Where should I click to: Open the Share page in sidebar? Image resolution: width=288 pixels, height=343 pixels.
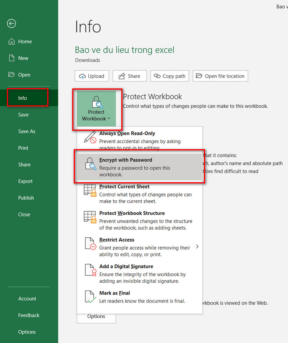pyautogui.click(x=29, y=164)
